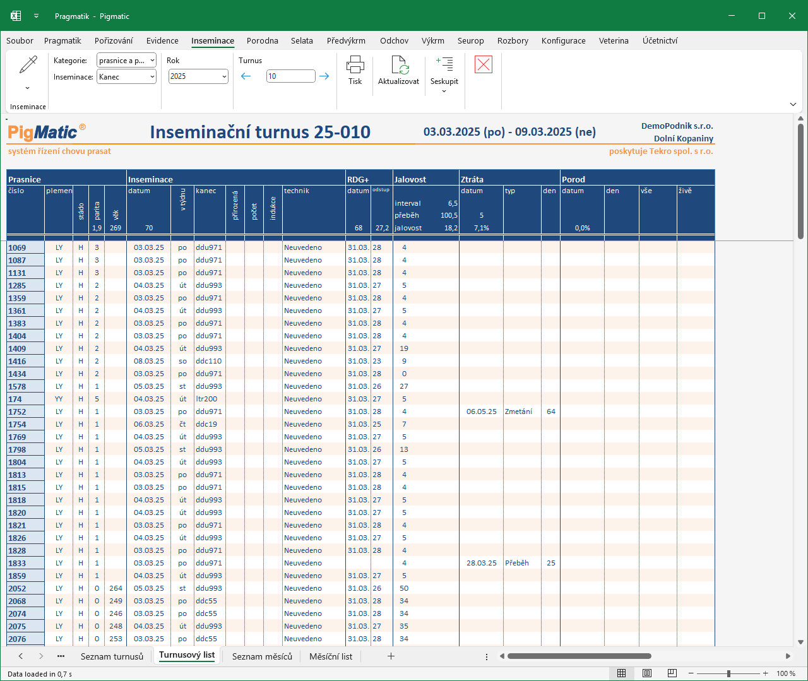Click the vertical scrollbar down arrow
808x681 pixels.
click(800, 642)
